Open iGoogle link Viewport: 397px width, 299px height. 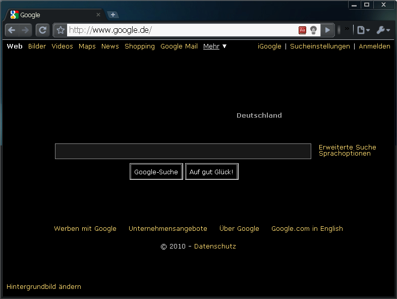coord(269,46)
